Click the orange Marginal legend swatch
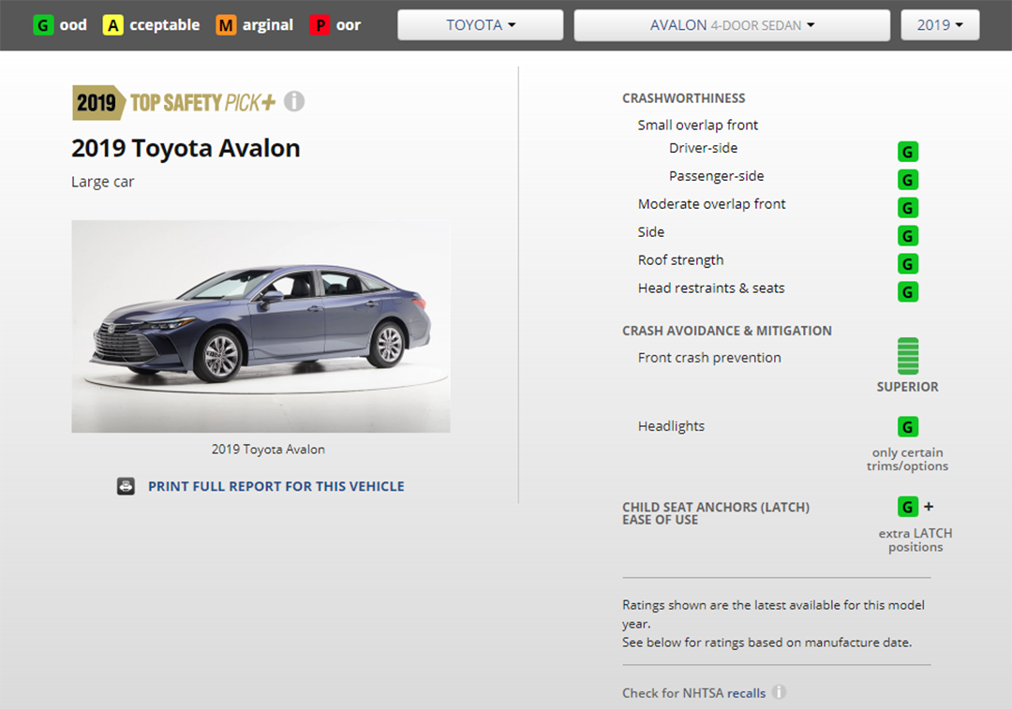This screenshot has width=1012, height=709. pyautogui.click(x=226, y=25)
